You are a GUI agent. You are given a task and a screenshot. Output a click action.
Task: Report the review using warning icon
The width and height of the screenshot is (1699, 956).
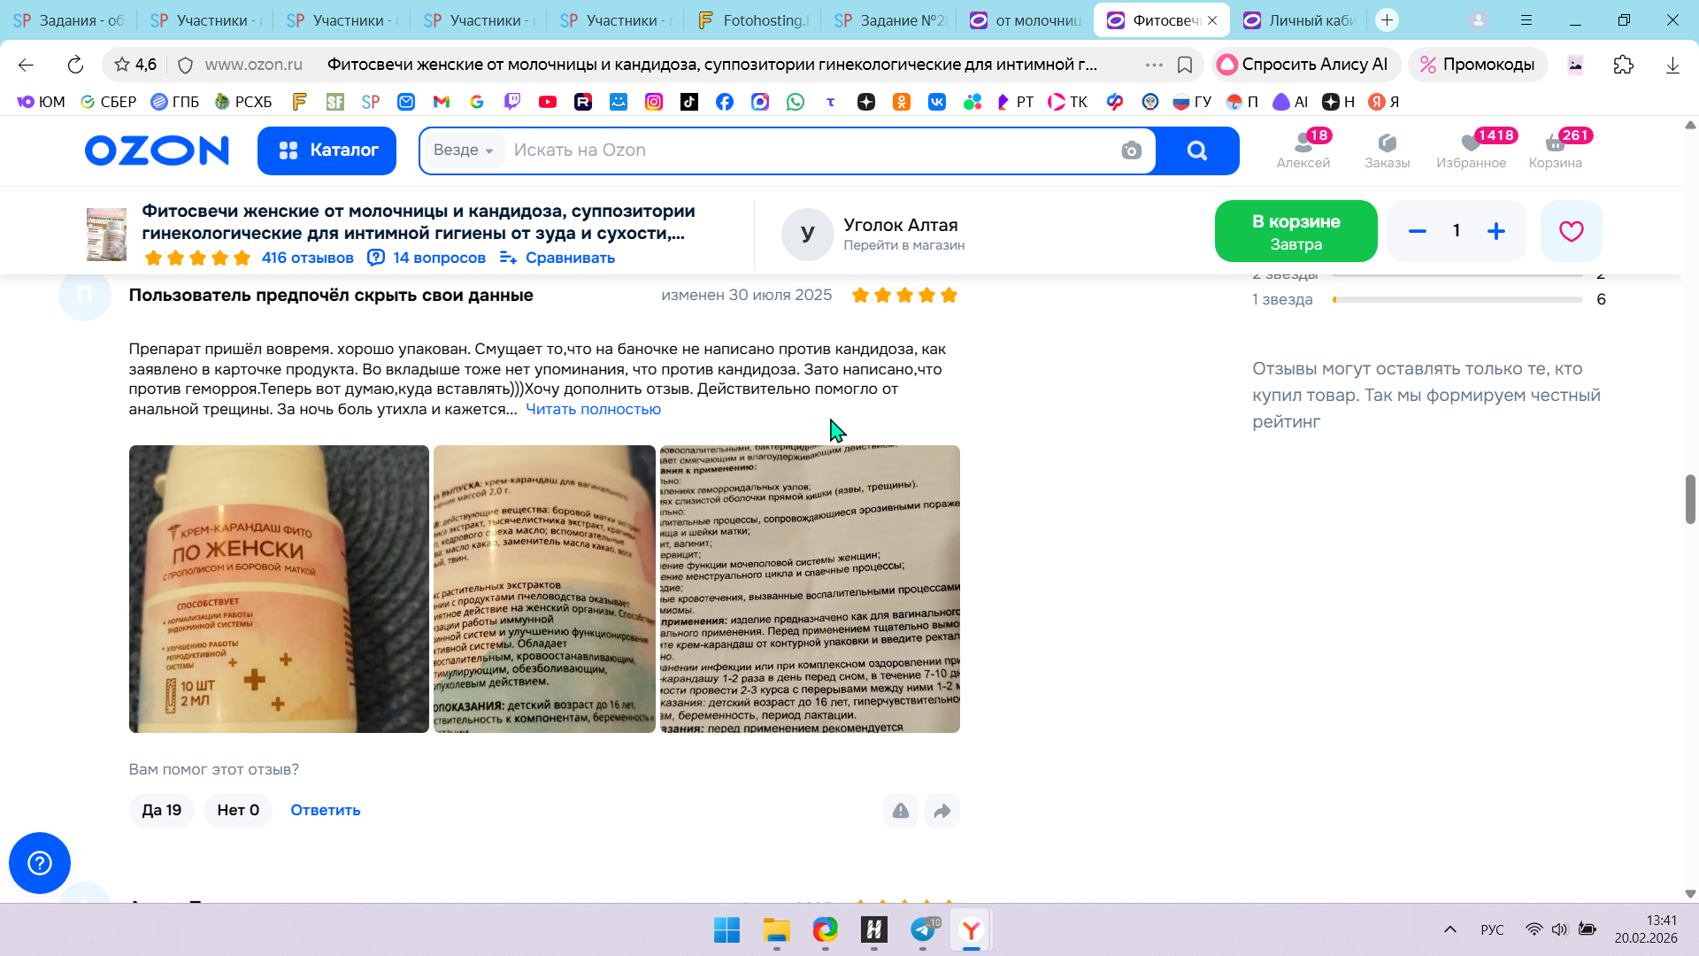tap(901, 811)
